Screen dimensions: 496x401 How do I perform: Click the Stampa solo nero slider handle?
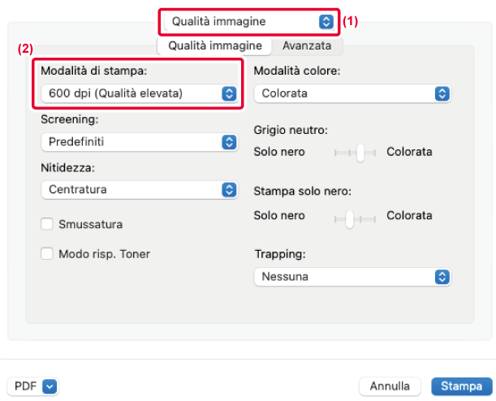point(349,219)
